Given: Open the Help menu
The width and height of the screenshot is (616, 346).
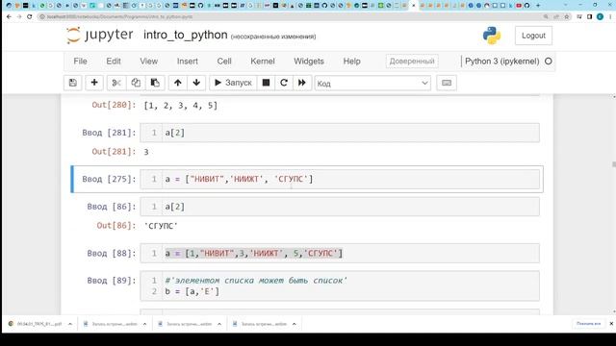Looking at the screenshot, I should pyautogui.click(x=351, y=62).
